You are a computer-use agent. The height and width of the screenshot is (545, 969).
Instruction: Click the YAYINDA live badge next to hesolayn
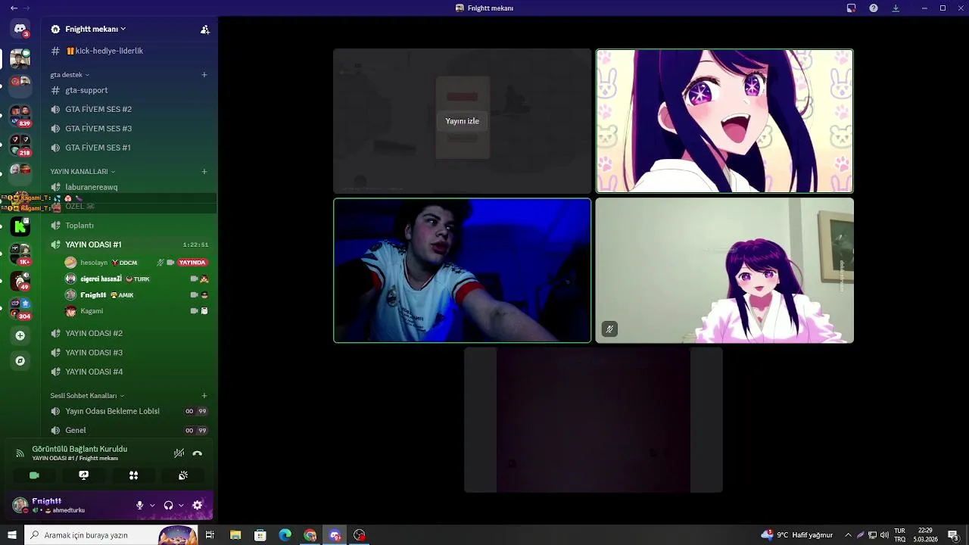pos(192,263)
